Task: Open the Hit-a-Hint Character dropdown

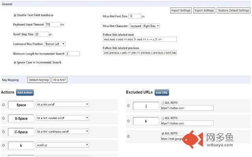Action: pos(145,26)
